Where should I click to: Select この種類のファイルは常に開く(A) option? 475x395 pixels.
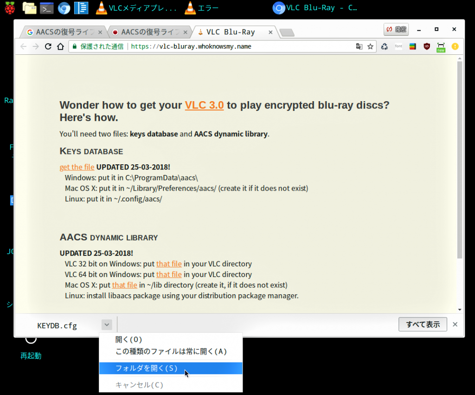click(171, 351)
